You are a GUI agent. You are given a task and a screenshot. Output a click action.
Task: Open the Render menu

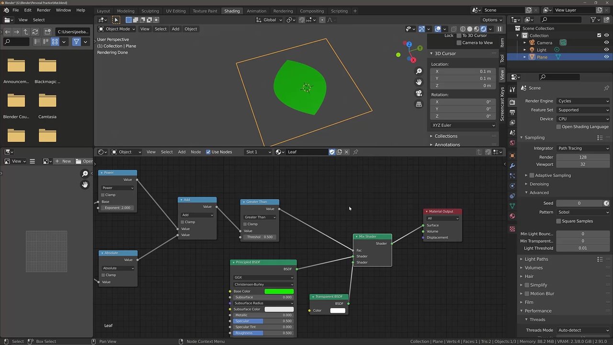coord(44,10)
